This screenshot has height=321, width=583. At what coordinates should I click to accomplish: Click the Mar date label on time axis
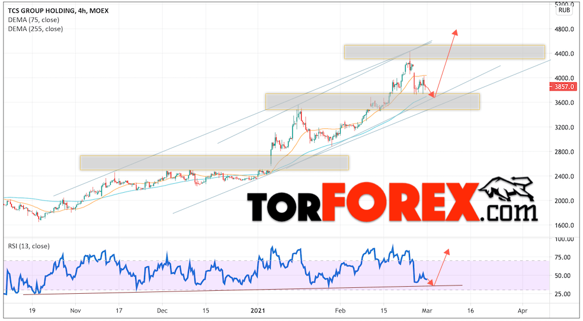point(427,310)
